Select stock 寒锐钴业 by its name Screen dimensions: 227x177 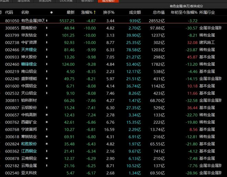pyautogui.click(x=29, y=136)
